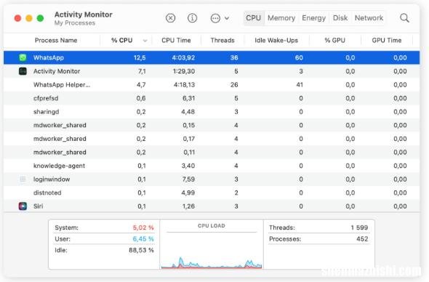
Task: Click the Idle 88,53 % value
Action: [x=141, y=250]
